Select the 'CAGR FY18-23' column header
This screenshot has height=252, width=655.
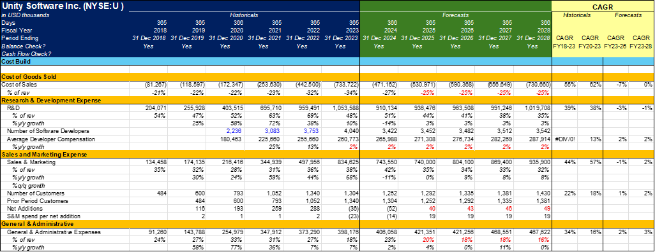(x=565, y=43)
